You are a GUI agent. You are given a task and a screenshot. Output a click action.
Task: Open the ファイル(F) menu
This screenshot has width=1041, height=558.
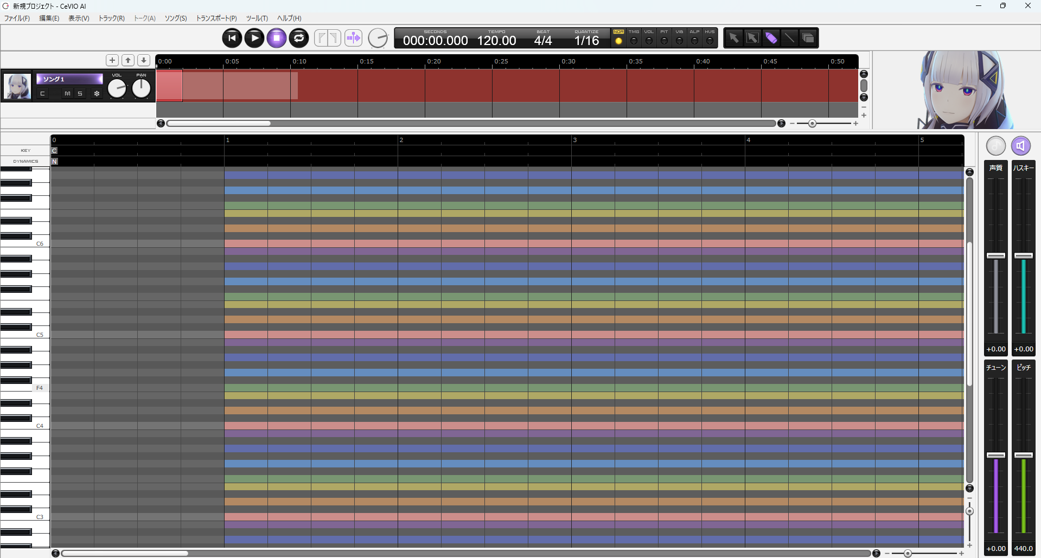pos(17,18)
